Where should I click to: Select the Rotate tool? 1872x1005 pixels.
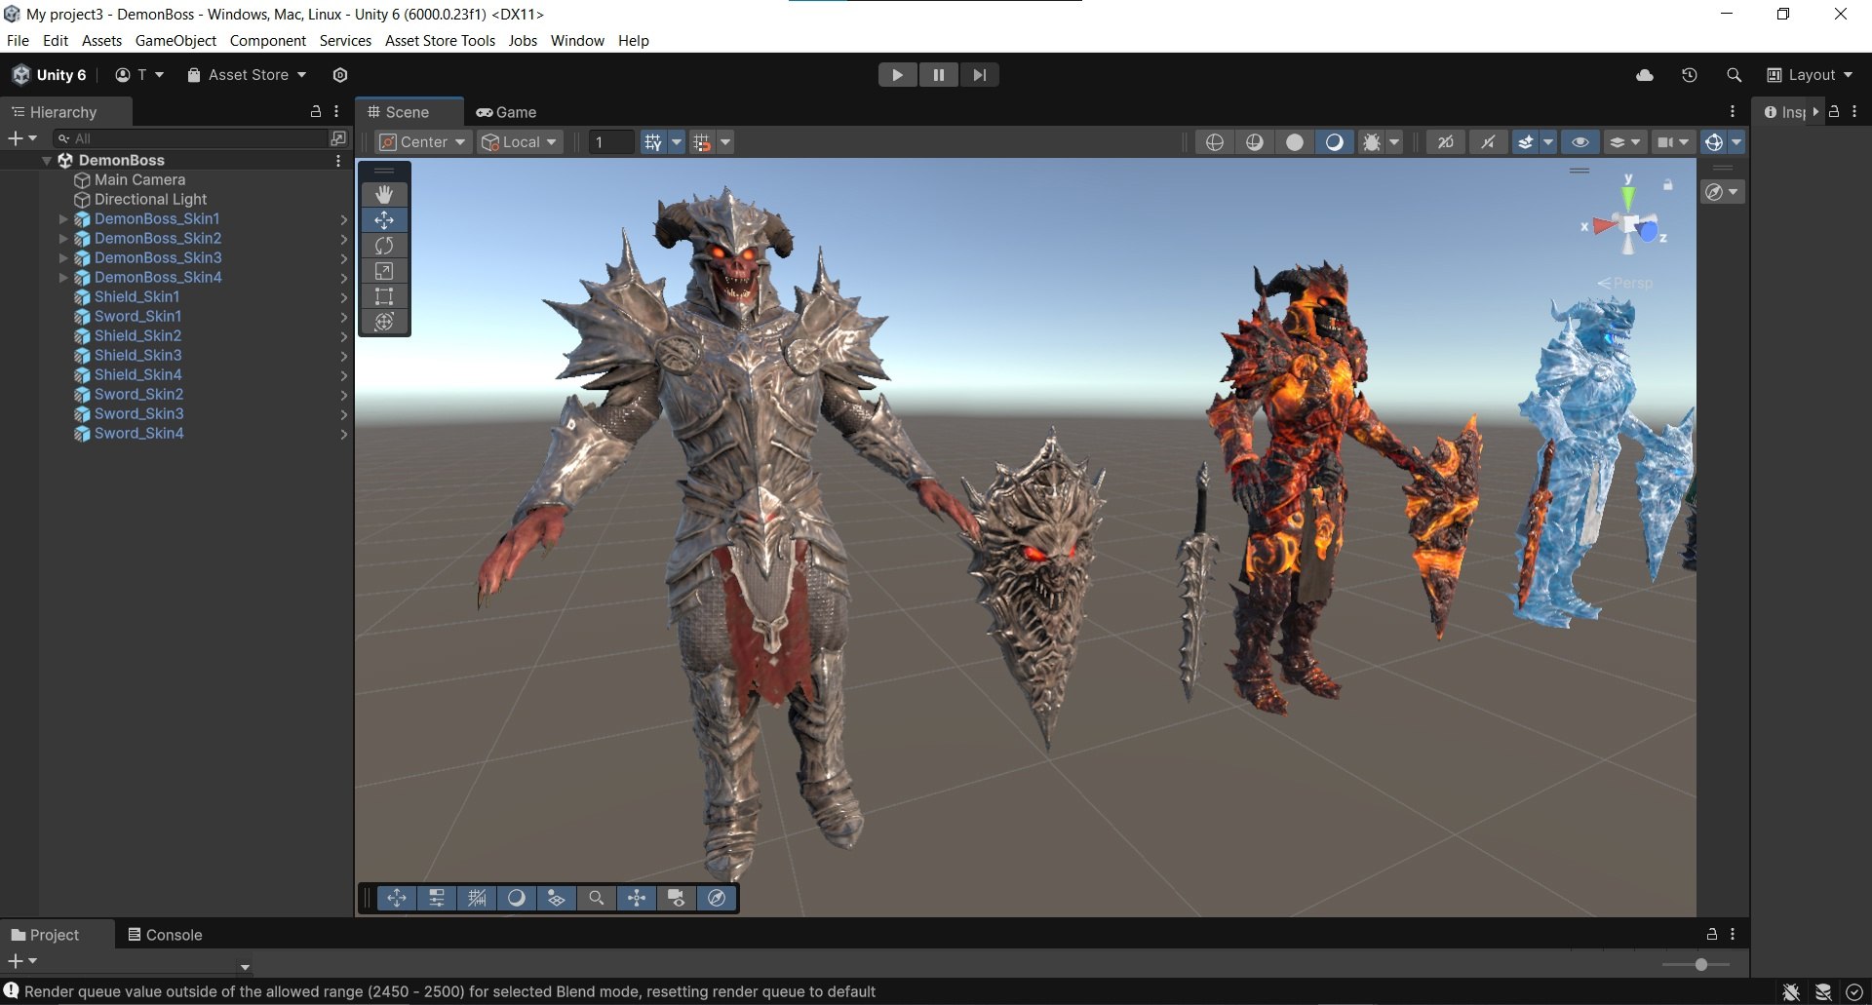point(384,246)
